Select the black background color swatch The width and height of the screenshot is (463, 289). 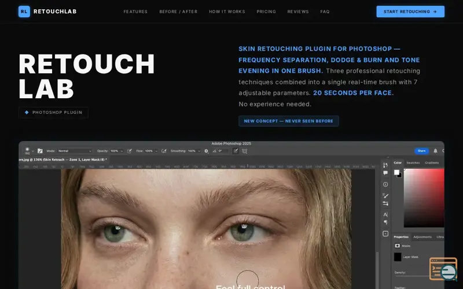(x=400, y=176)
